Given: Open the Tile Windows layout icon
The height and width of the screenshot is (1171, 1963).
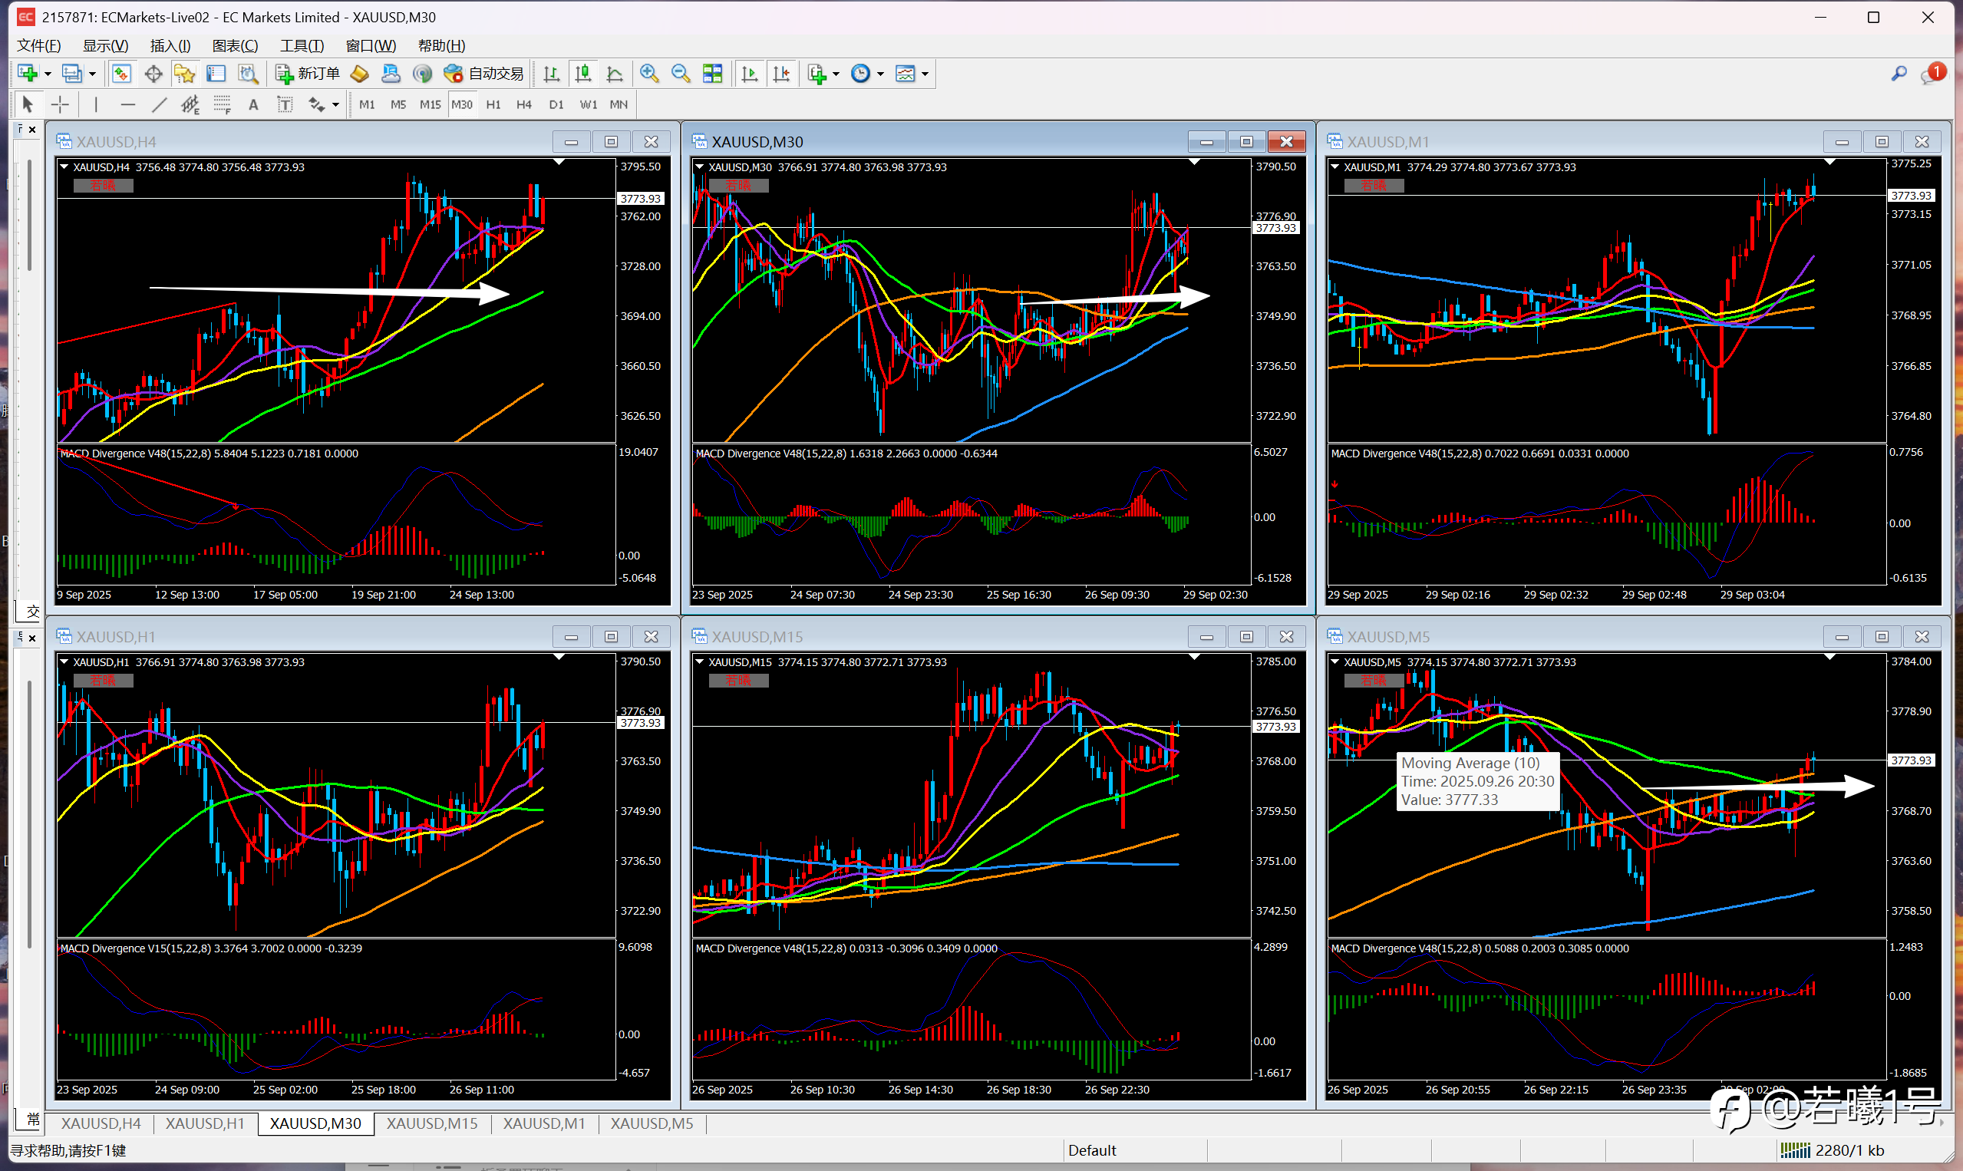Looking at the screenshot, I should (712, 74).
